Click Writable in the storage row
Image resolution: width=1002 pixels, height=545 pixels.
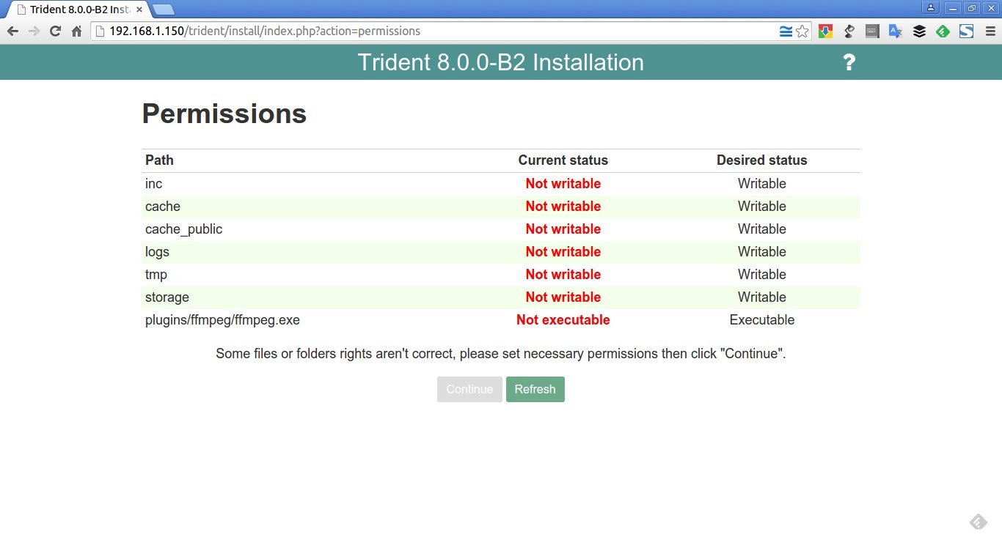pyautogui.click(x=762, y=297)
